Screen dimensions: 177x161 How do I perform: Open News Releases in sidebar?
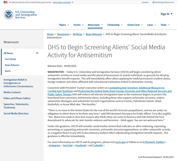(x=12, y=65)
